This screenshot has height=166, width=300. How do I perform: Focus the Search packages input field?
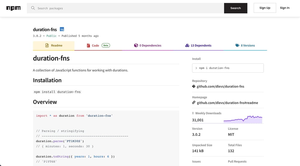[x=129, y=8]
